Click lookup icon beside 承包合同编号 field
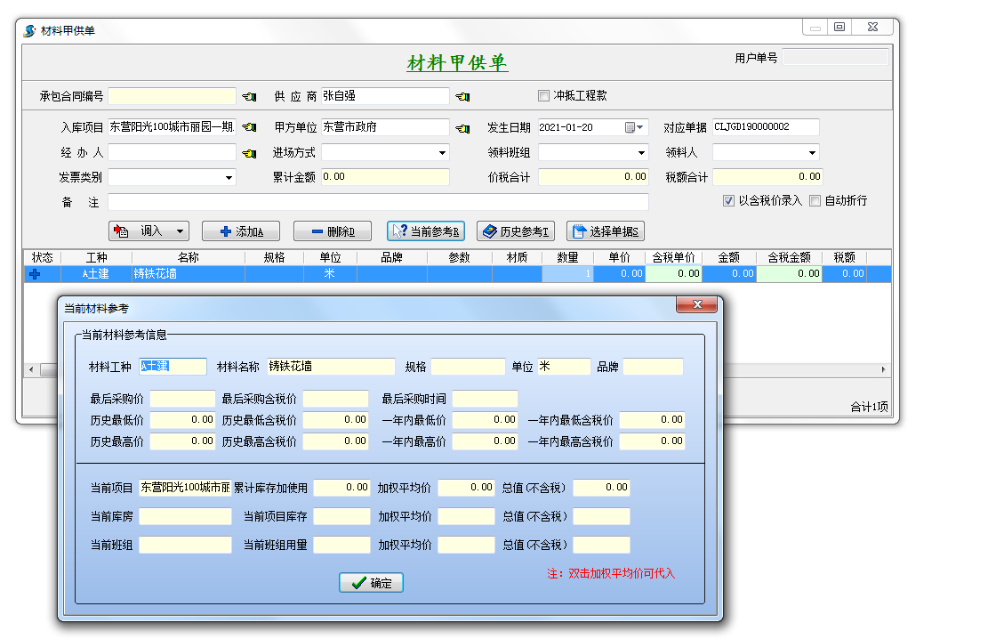Screen dimensions: 1004x639 pyautogui.click(x=249, y=96)
